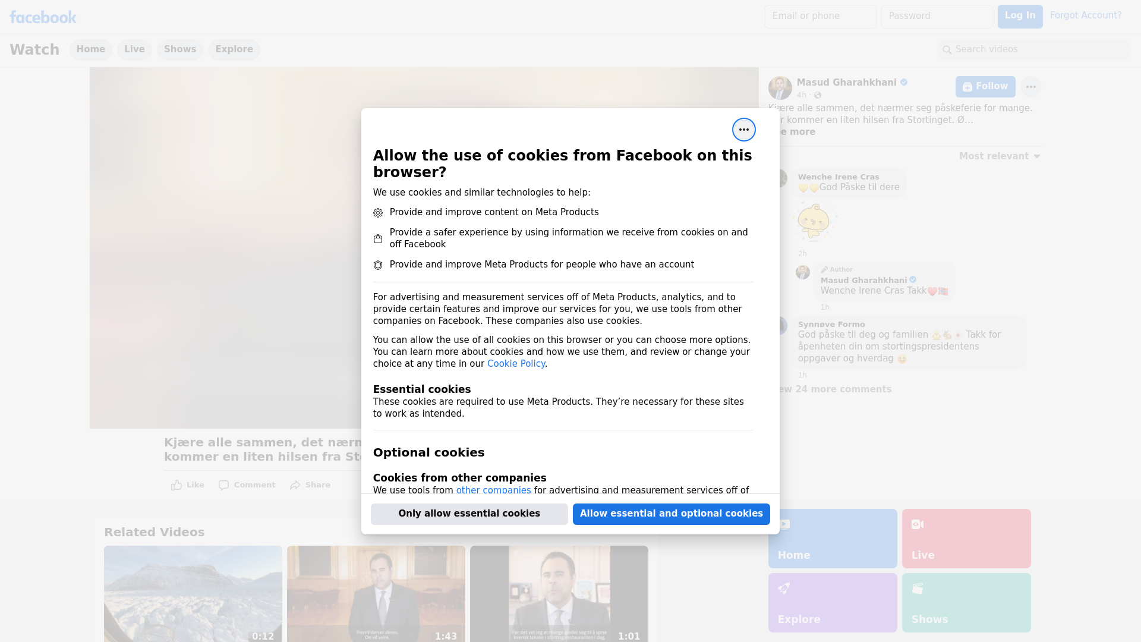Image resolution: width=1141 pixels, height=642 pixels.
Task: Click the Log In button
Action: tap(1020, 17)
